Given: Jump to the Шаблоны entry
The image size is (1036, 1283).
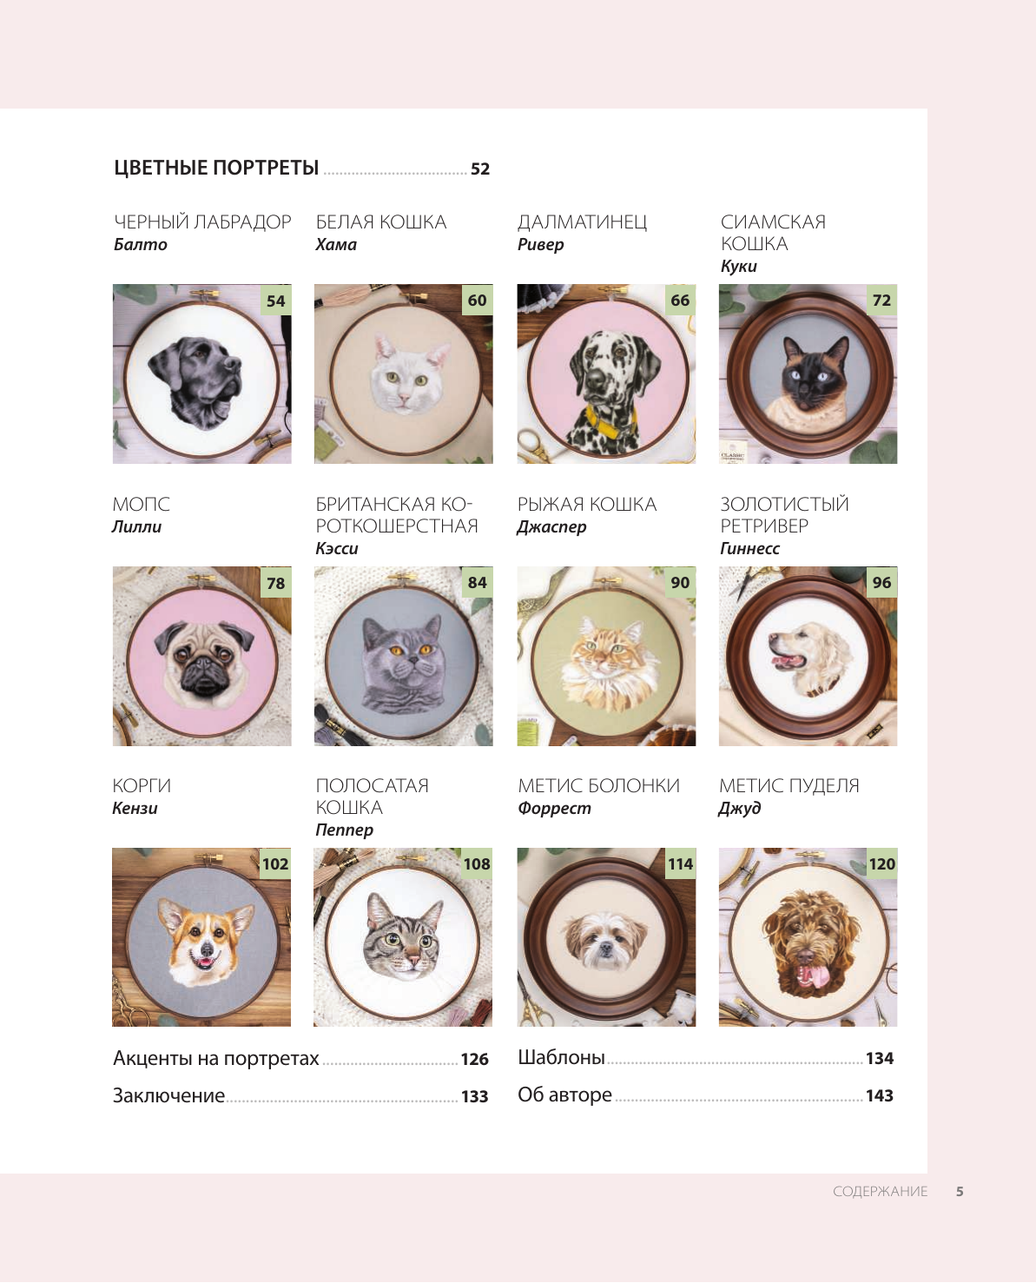Looking at the screenshot, I should pos(706,1058).
